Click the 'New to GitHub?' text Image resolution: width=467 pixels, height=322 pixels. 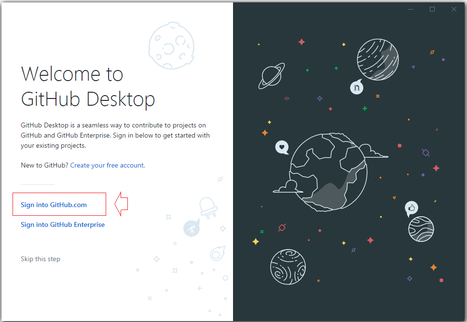click(45, 165)
